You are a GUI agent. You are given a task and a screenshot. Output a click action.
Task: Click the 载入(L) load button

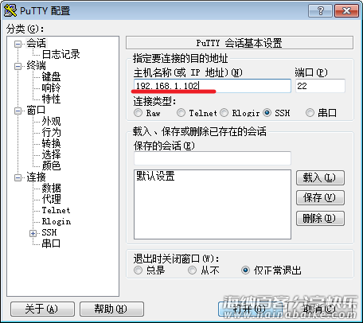320,177
